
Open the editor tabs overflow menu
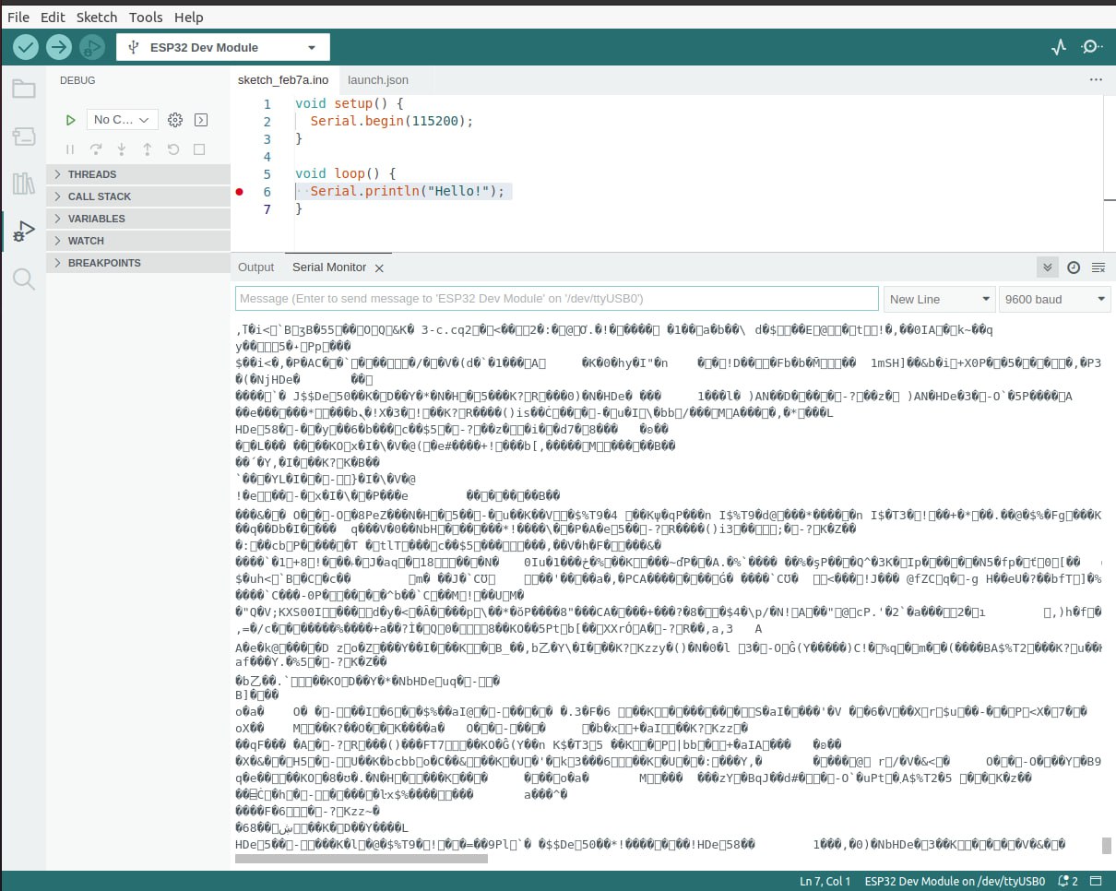coord(1096,80)
